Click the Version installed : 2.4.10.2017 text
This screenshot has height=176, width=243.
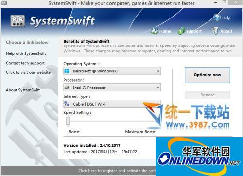[92, 145]
